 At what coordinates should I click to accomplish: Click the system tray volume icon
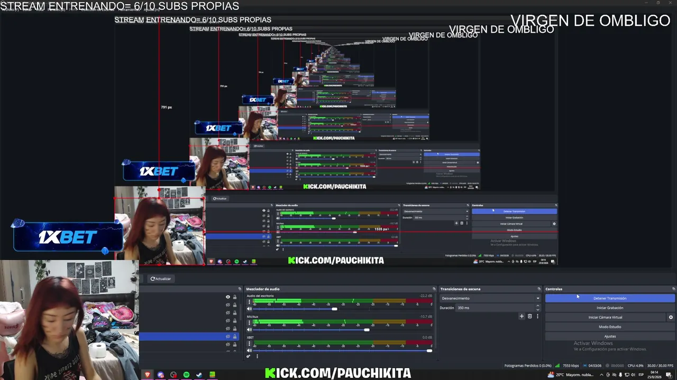click(633, 375)
